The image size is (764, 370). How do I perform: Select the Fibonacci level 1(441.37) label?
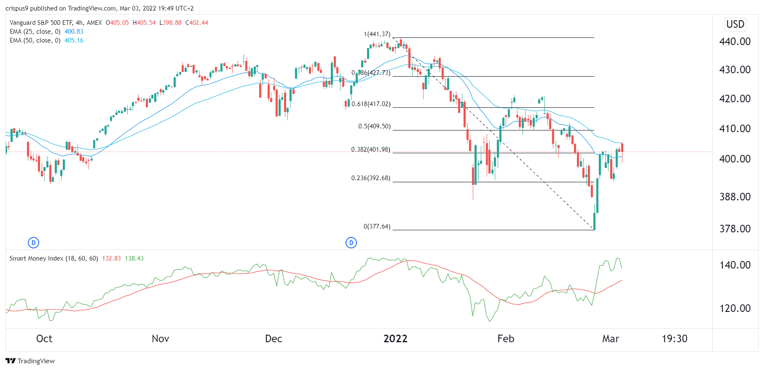click(x=377, y=34)
